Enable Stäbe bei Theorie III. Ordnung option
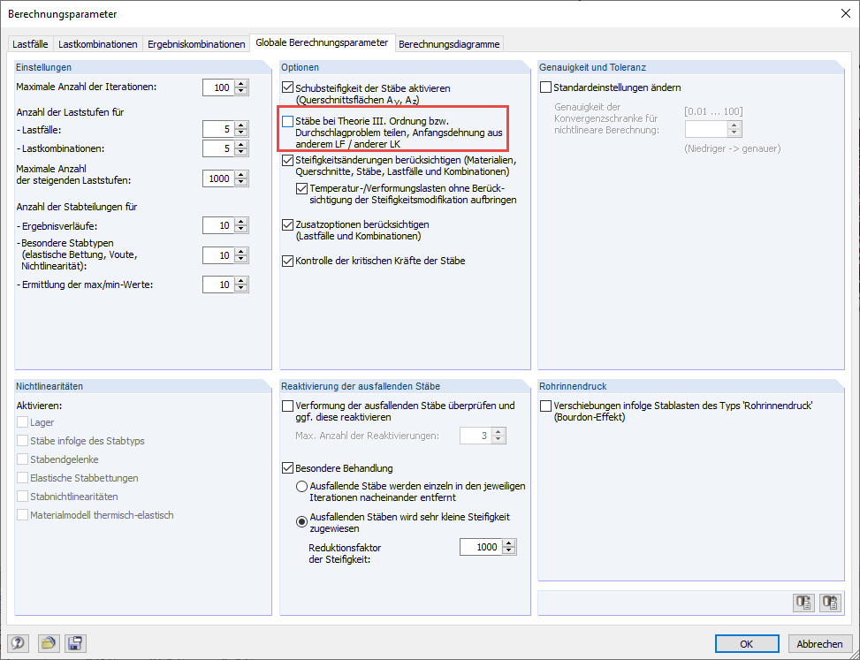 click(287, 120)
